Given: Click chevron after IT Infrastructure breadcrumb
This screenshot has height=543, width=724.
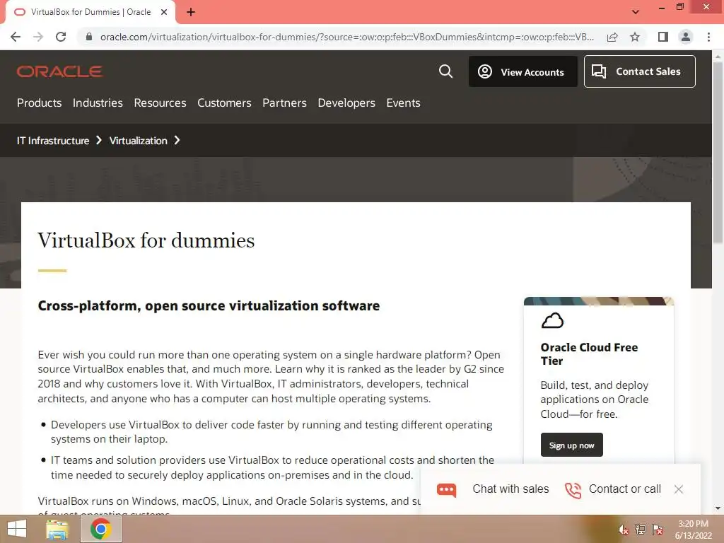Looking at the screenshot, I should tap(99, 141).
